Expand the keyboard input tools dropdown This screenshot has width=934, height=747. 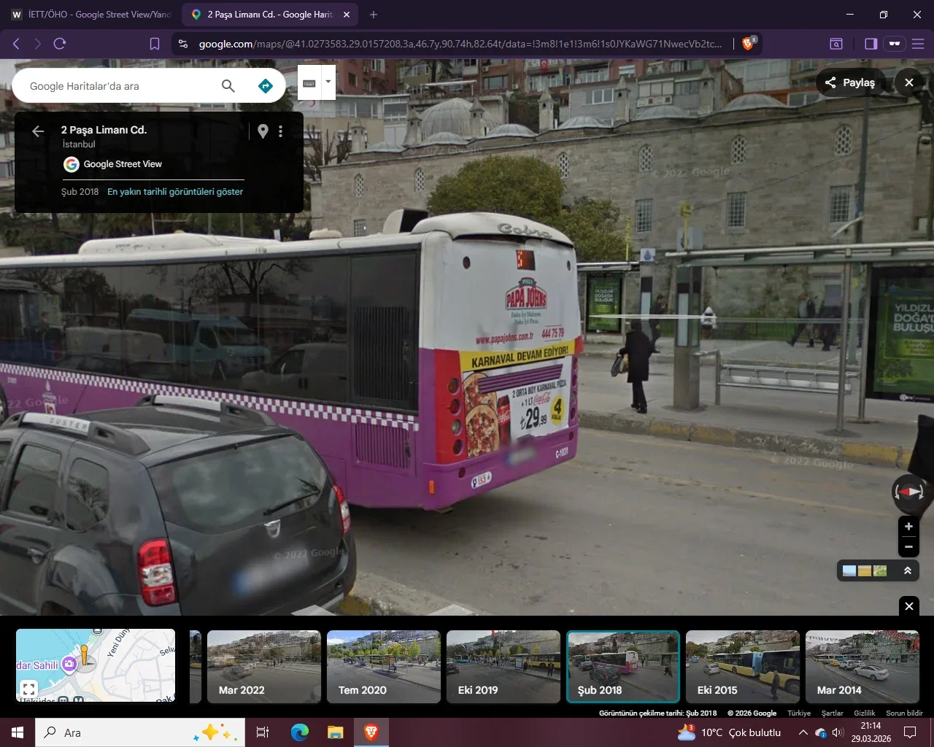[x=328, y=82]
